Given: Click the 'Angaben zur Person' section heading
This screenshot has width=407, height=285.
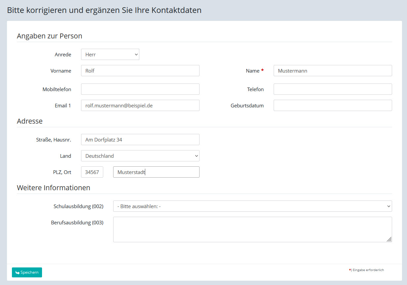Looking at the screenshot, I should [50, 36].
